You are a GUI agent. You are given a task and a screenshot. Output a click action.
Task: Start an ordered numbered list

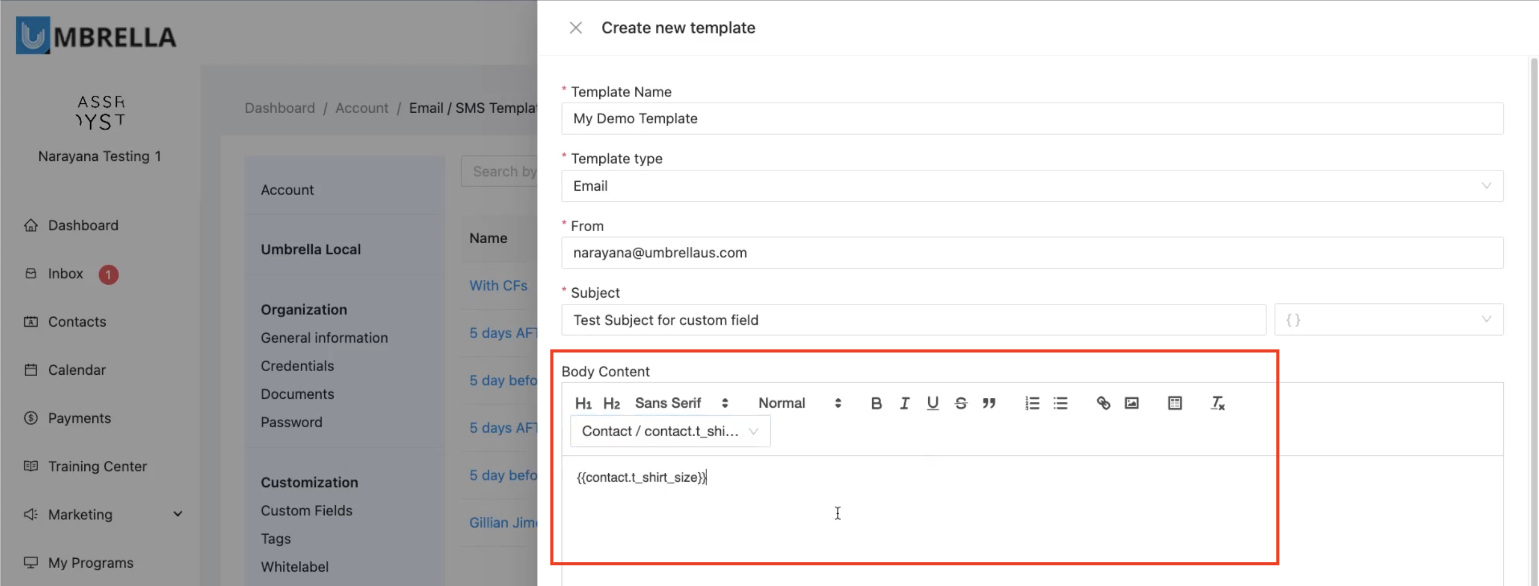click(1032, 403)
